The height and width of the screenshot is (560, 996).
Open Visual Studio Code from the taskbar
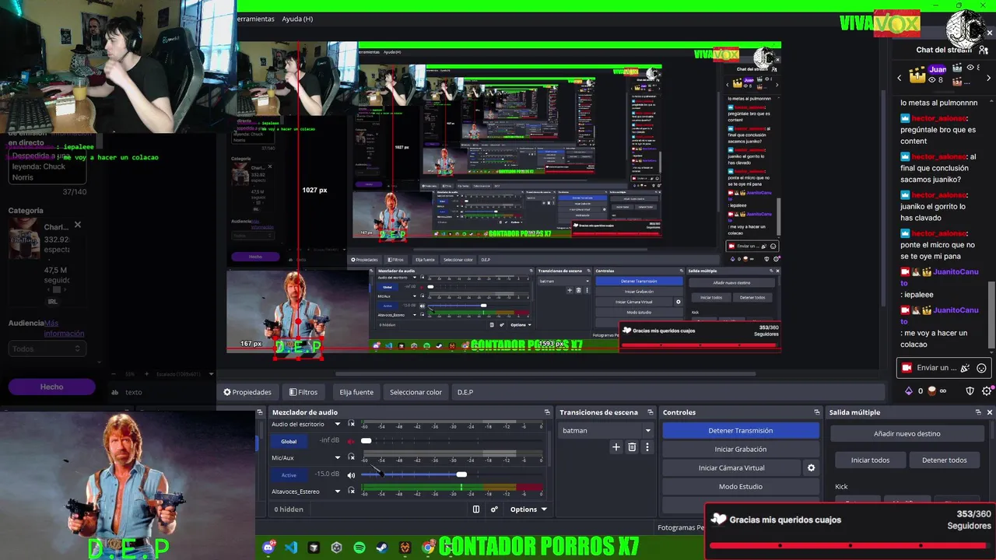coord(291,548)
